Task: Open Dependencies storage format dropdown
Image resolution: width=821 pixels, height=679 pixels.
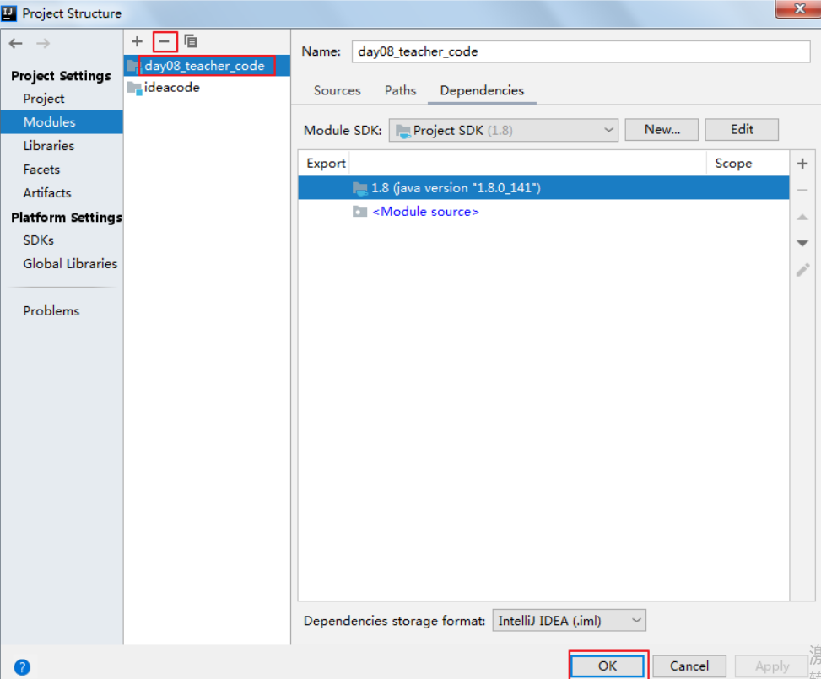Action: tap(570, 621)
